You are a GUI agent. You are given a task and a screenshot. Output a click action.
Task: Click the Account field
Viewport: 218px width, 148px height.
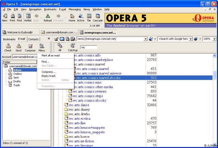click(x=25, y=57)
